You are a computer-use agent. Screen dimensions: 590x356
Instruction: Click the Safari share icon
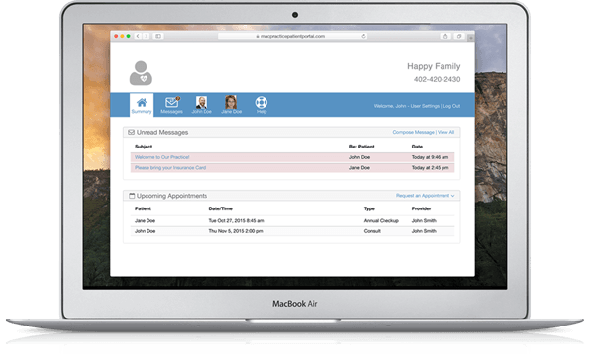coord(445,36)
